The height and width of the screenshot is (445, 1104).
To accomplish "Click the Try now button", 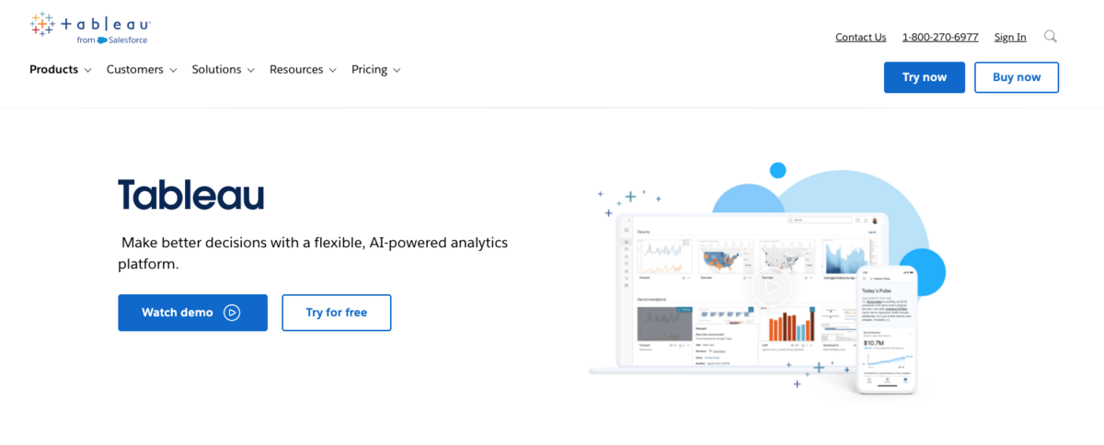I will coord(924,77).
